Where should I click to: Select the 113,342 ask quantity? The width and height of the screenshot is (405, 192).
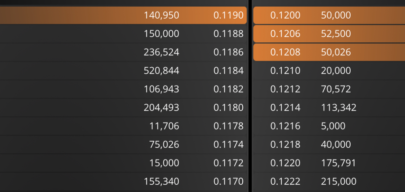pos(339,107)
